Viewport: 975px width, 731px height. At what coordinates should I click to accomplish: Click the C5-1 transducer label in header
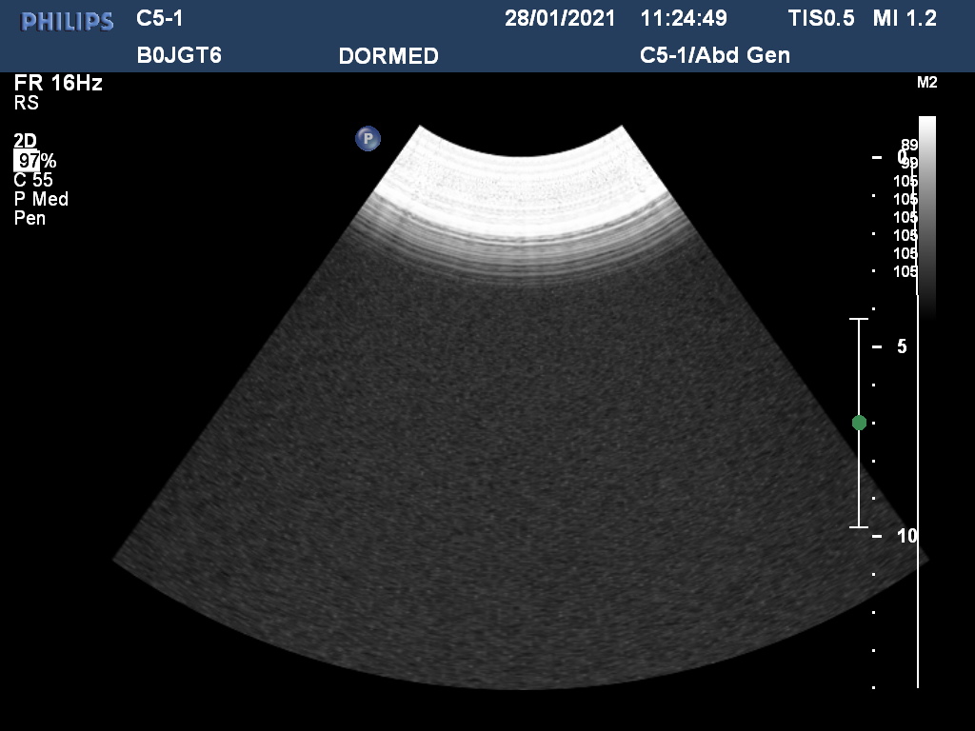point(160,19)
